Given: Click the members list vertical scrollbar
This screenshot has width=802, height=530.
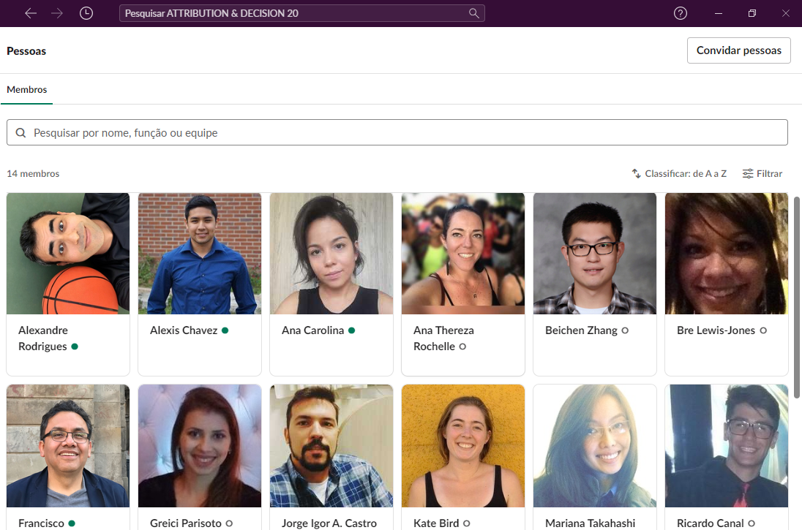Looking at the screenshot, I should pyautogui.click(x=796, y=297).
